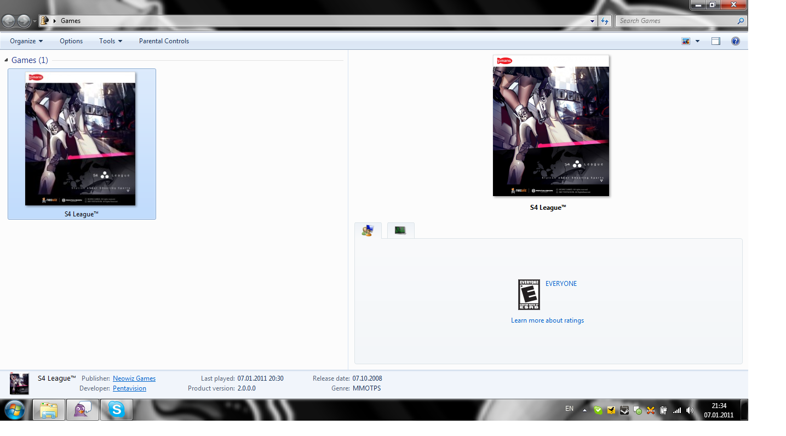Click the EN language indicator
This screenshot has width=786, height=436.
pos(569,409)
